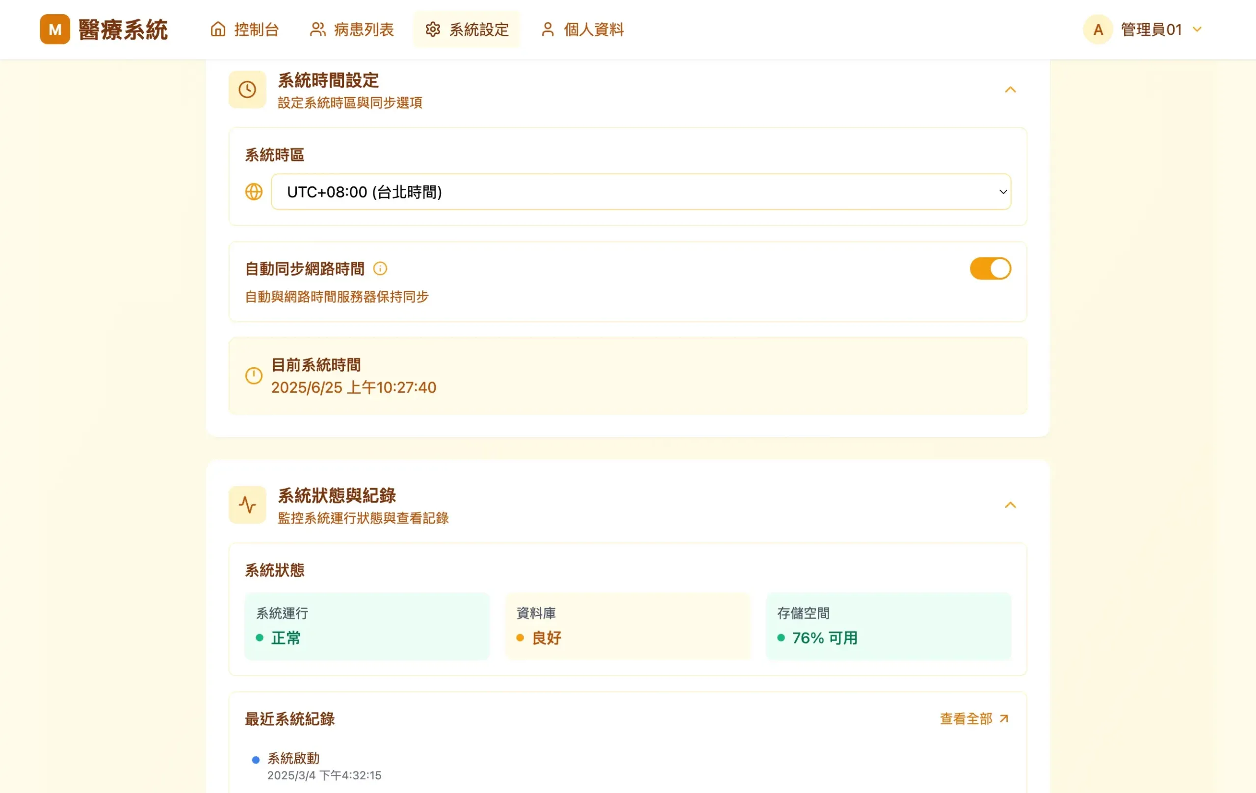Screen dimensions: 1256x793
Task: Go to 控制台 nav item
Action: click(244, 29)
